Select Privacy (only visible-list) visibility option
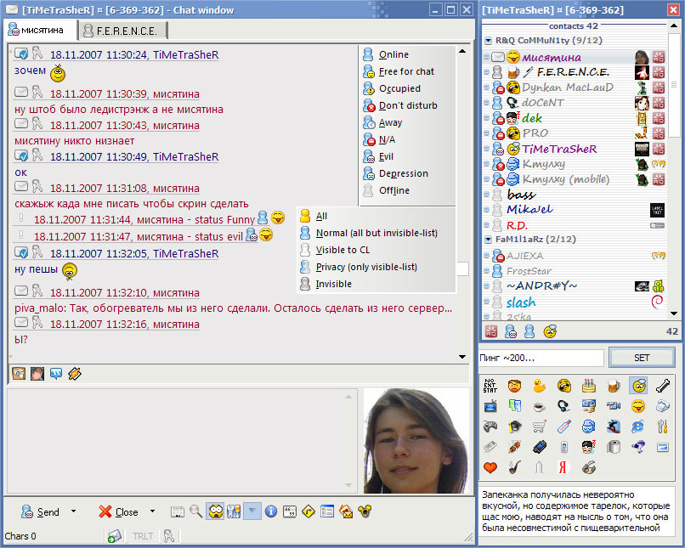The width and height of the screenshot is (685, 548). point(365,267)
